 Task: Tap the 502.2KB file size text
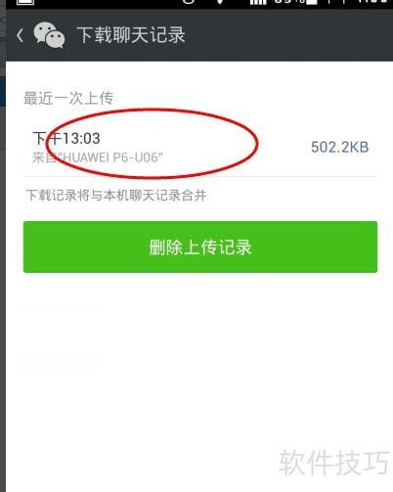[340, 147]
